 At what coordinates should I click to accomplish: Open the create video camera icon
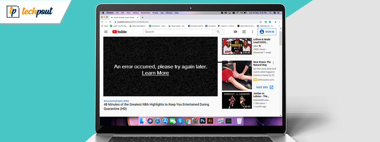[x=235, y=32]
